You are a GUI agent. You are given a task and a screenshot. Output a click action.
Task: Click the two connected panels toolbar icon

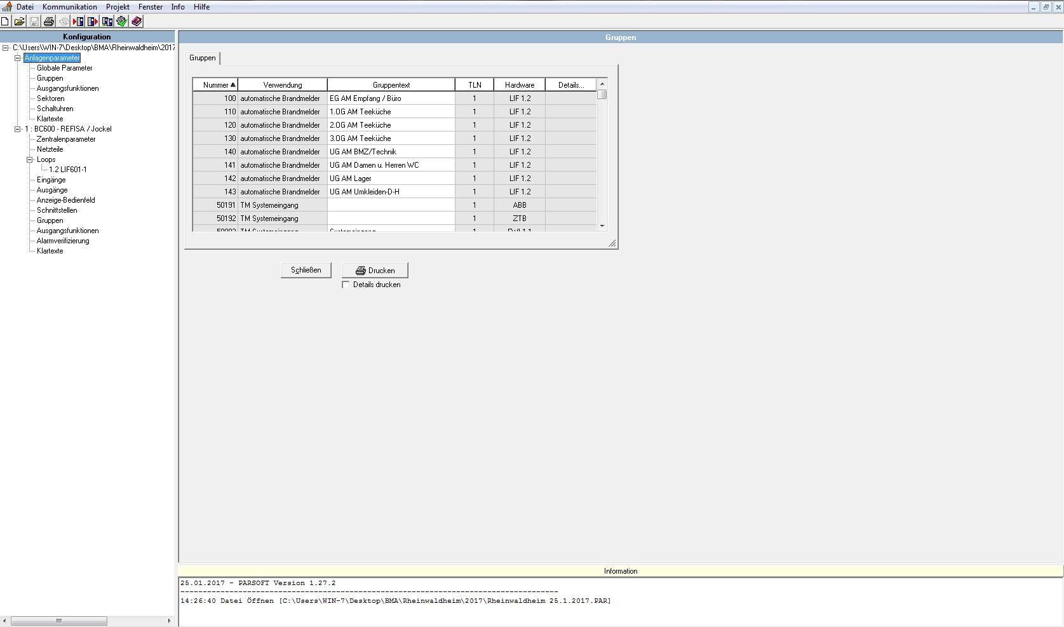click(x=107, y=22)
